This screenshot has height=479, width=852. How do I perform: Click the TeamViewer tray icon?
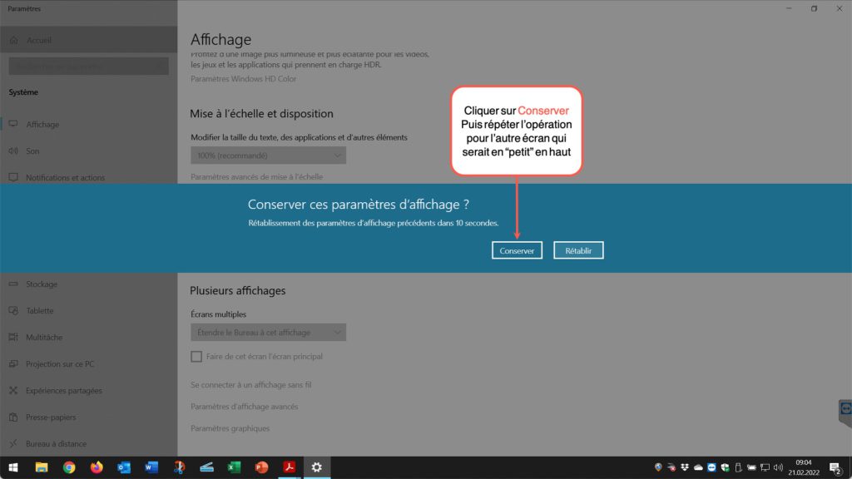pos(711,467)
